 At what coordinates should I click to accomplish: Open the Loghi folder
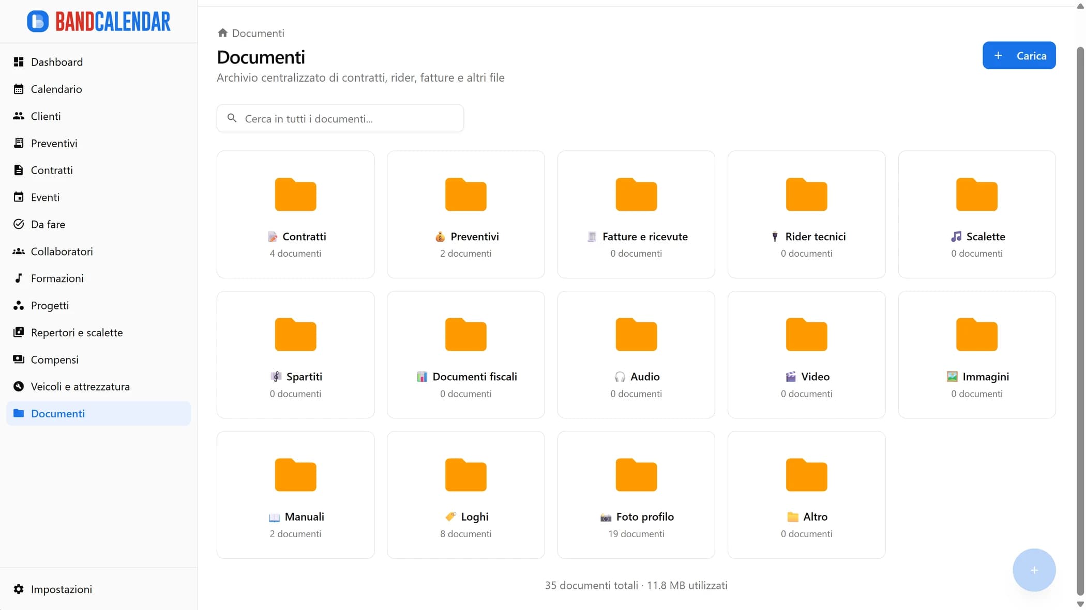tap(465, 494)
